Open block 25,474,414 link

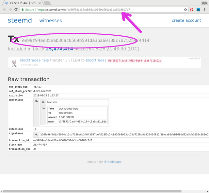click(59, 49)
